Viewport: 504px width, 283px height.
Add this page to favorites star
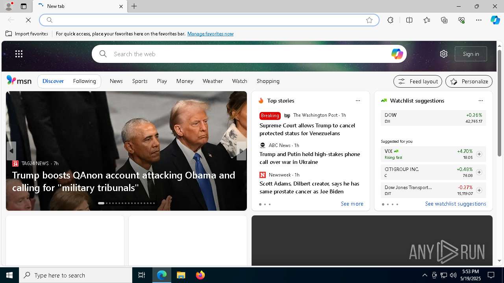[369, 20]
